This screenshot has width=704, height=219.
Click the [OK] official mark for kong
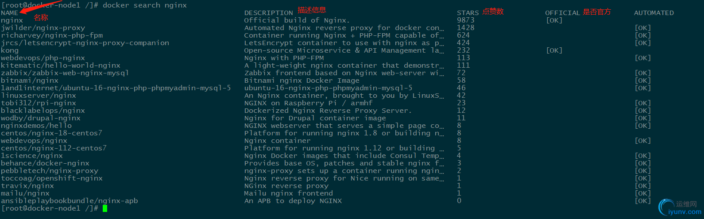tap(554, 50)
